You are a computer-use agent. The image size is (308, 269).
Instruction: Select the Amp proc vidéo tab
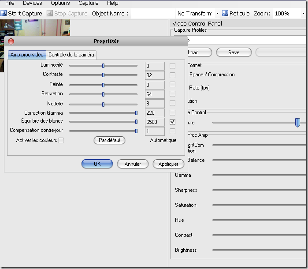tap(27, 55)
